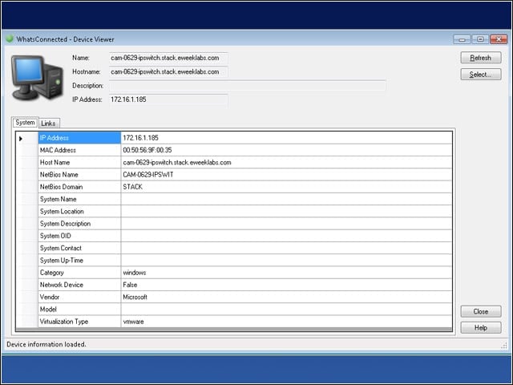
Task: Click the Microsoft vendor value
Action: point(135,297)
